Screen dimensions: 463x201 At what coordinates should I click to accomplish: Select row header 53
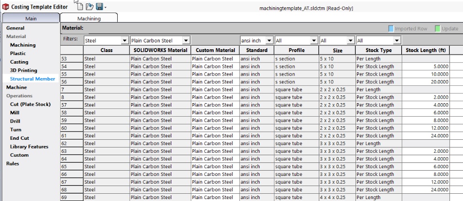click(x=72, y=59)
